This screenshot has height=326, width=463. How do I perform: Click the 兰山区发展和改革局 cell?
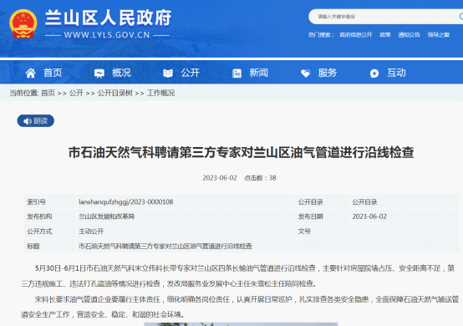(107, 216)
